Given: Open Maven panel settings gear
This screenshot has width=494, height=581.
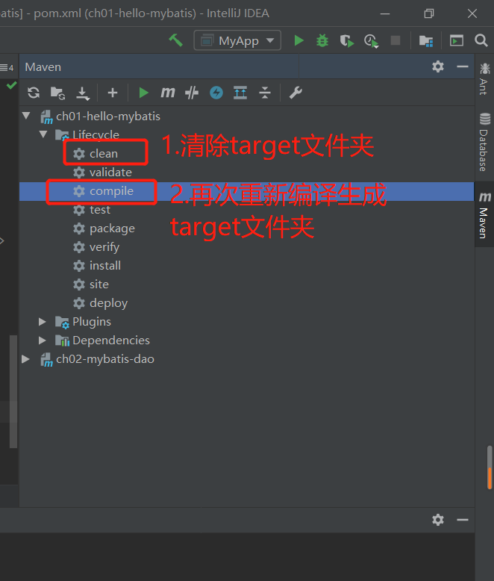Looking at the screenshot, I should point(438,66).
